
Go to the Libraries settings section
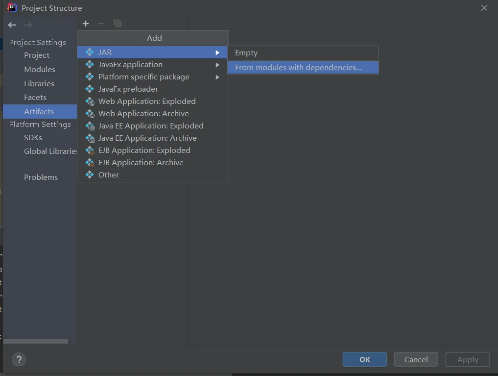click(39, 84)
